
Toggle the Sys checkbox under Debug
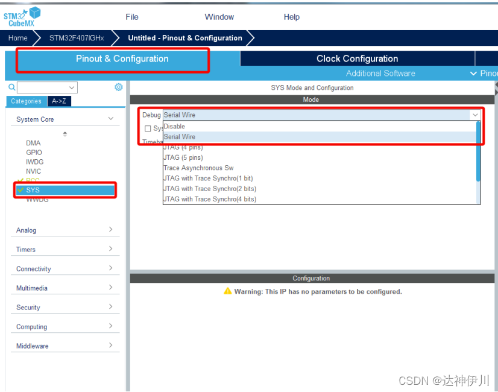[x=148, y=128]
